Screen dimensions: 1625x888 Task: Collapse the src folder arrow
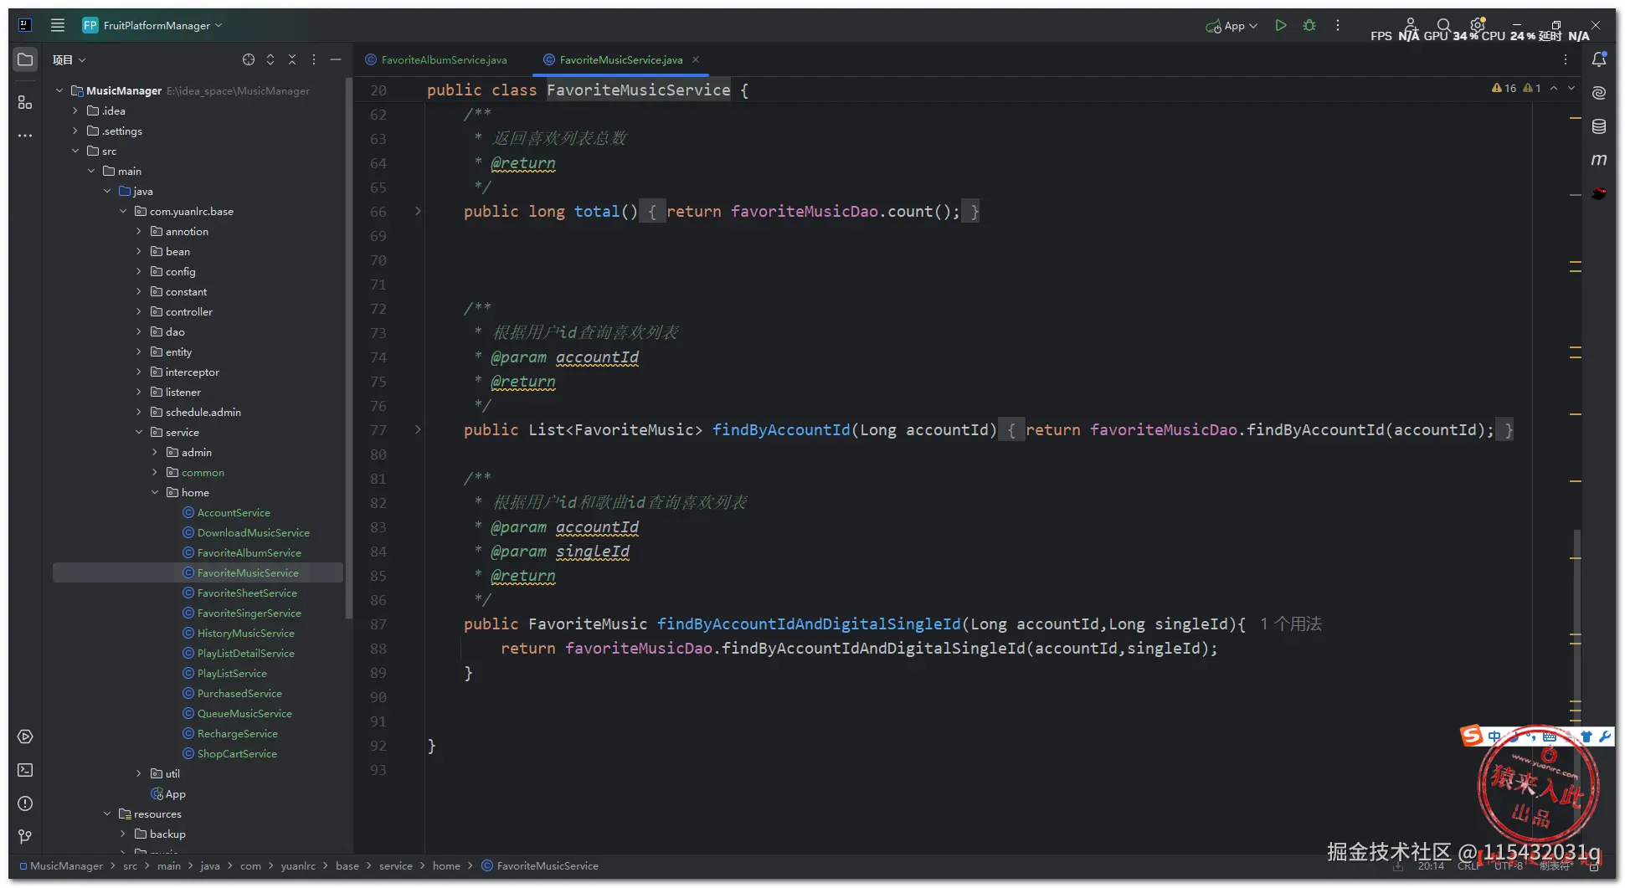pos(75,151)
